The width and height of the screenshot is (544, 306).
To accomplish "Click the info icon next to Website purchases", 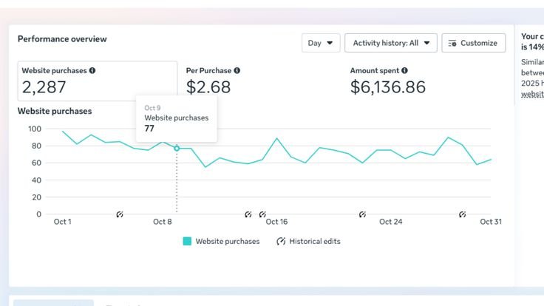I will pyautogui.click(x=92, y=70).
